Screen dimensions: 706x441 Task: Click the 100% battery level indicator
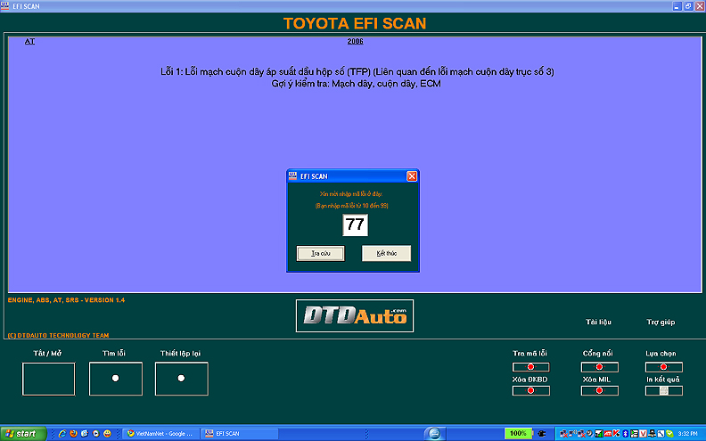click(518, 433)
